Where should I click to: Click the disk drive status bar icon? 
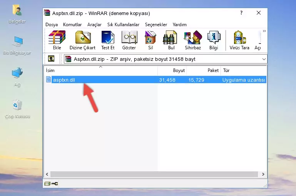coord(47,184)
